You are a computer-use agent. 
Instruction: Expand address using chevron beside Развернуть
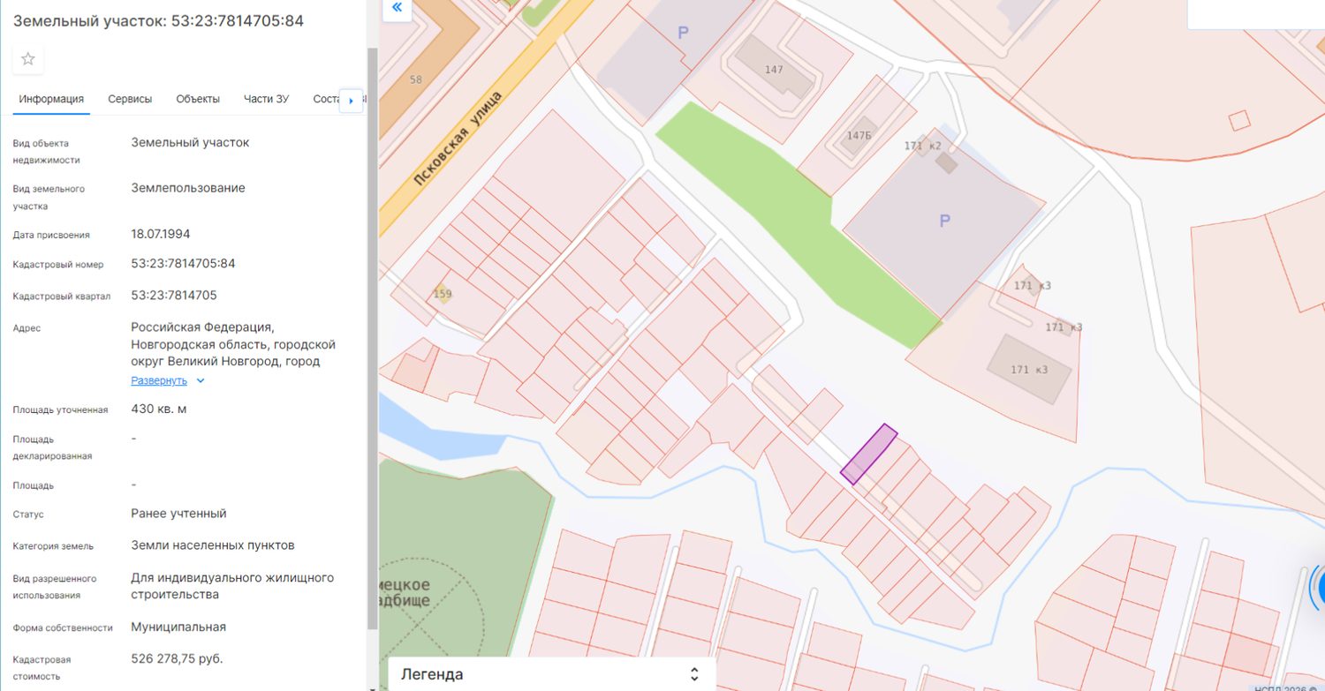(201, 381)
